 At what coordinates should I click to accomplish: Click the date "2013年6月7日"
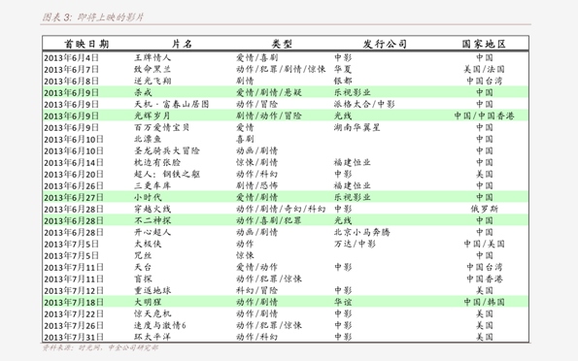72,70
